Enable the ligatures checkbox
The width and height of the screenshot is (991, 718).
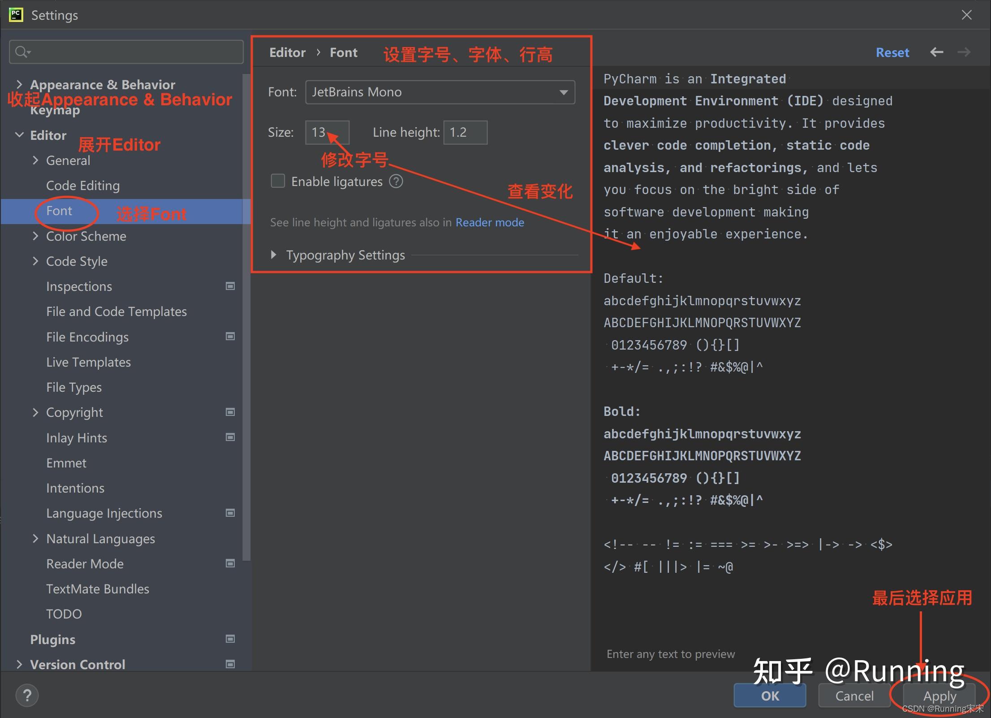point(278,181)
